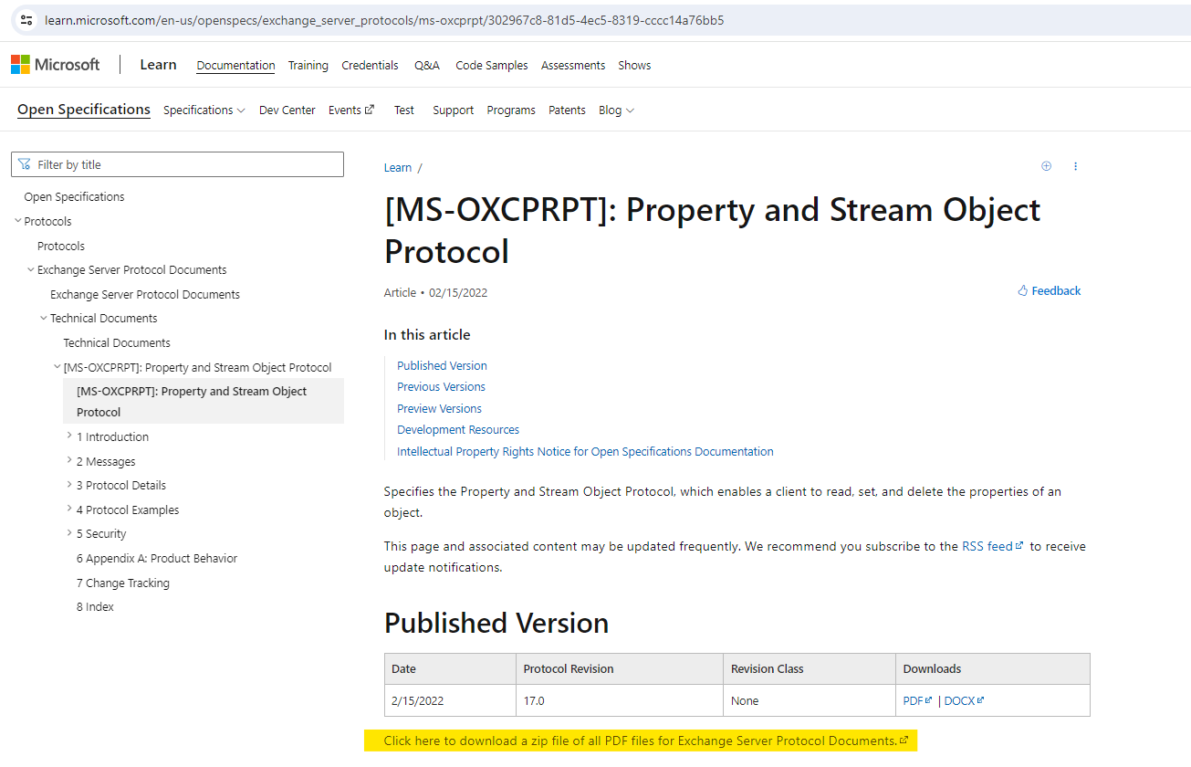Viewport: 1191px width, 767px height.
Task: Open the Programs menu link
Action: [511, 110]
